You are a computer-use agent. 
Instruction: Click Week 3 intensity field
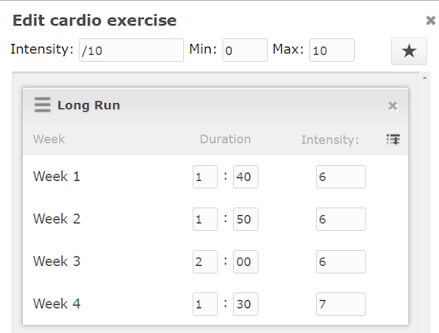point(341,262)
